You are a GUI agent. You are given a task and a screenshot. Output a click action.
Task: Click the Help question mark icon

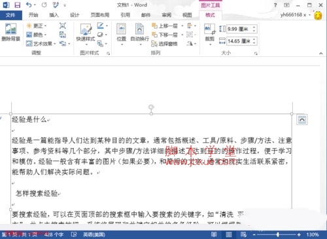point(275,5)
